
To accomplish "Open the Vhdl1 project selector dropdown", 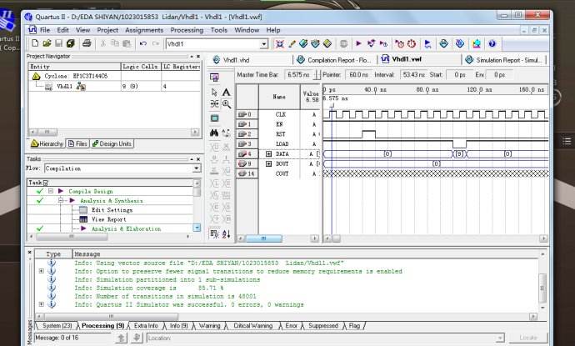I will pos(264,43).
